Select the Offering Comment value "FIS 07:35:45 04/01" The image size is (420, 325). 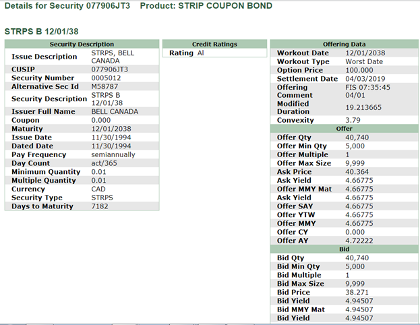(x=367, y=91)
